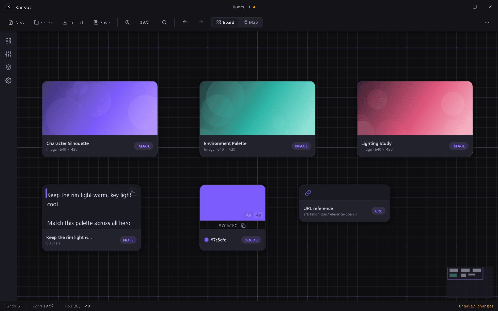This screenshot has width=498, height=311.
Task: Click the Board 1 title
Action: (x=241, y=7)
